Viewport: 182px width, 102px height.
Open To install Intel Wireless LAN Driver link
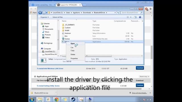(50, 69)
